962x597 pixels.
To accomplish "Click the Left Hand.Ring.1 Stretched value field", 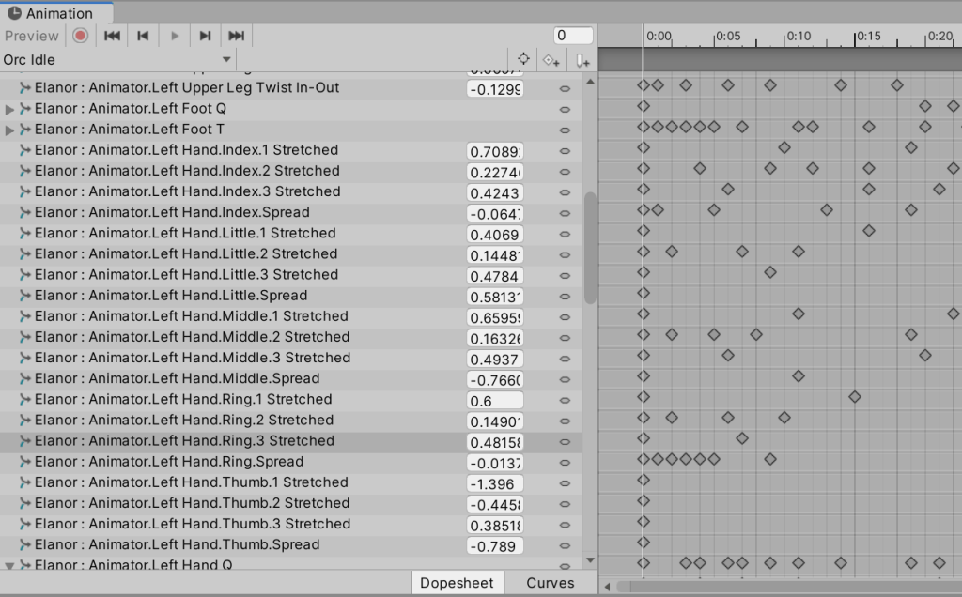I will pyautogui.click(x=494, y=400).
